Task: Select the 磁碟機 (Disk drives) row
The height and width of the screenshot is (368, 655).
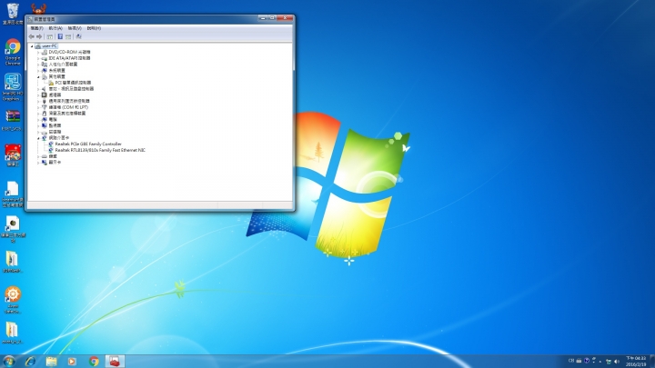Action: 51,132
